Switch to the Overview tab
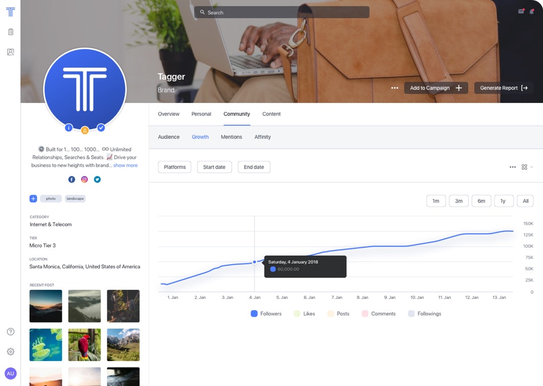Screen dimensions: 543x386 point(169,114)
